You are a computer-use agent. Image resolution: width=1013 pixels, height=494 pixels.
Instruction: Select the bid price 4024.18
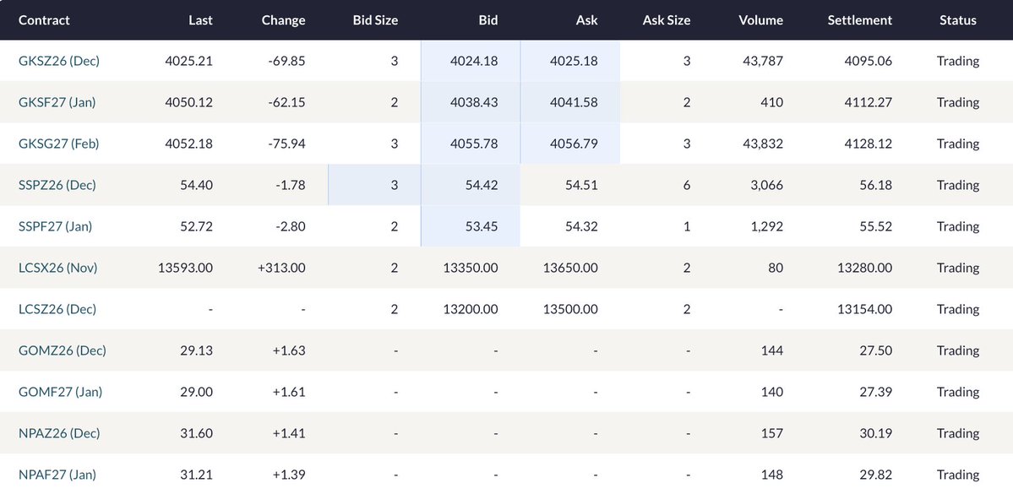474,61
